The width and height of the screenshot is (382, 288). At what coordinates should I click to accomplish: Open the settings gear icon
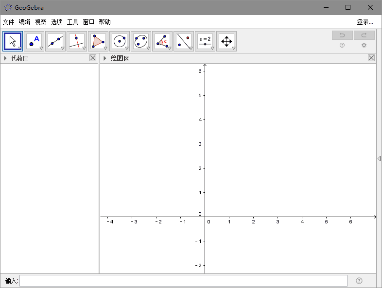(364, 45)
